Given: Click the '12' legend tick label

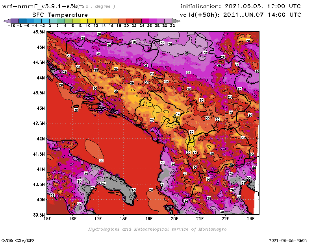Looking at the screenshot, I should click(96, 26).
